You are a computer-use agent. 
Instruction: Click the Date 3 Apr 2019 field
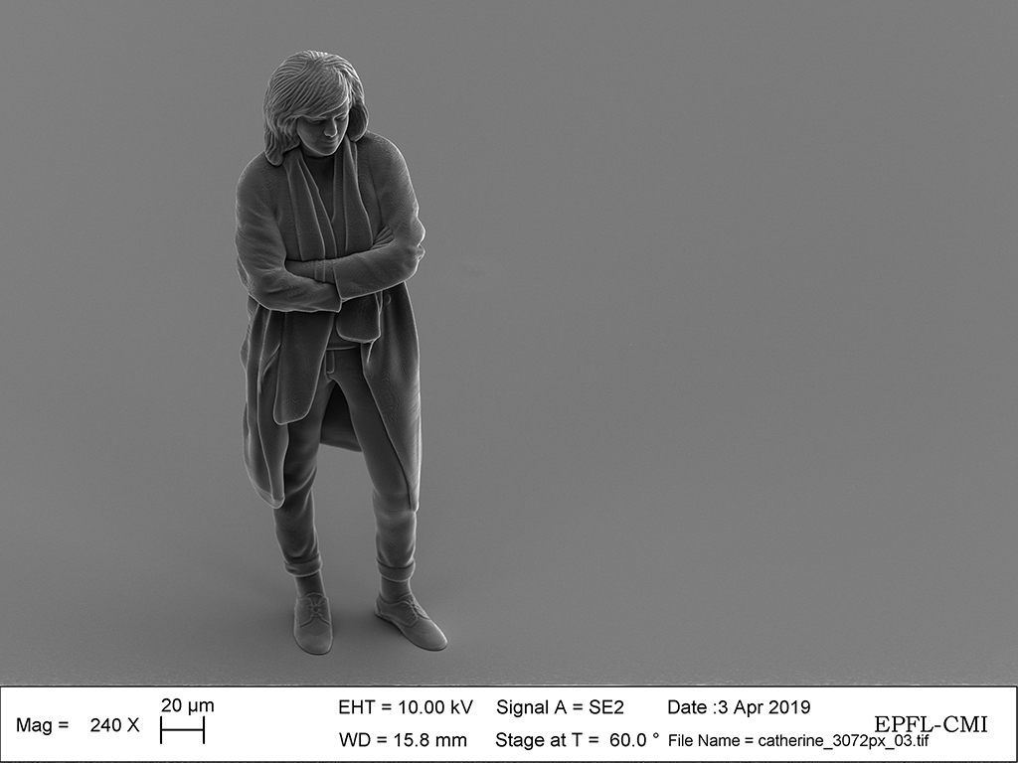(738, 707)
